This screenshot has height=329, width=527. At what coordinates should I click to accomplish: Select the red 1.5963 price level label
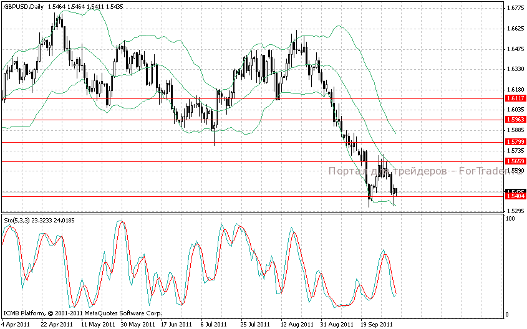point(515,120)
